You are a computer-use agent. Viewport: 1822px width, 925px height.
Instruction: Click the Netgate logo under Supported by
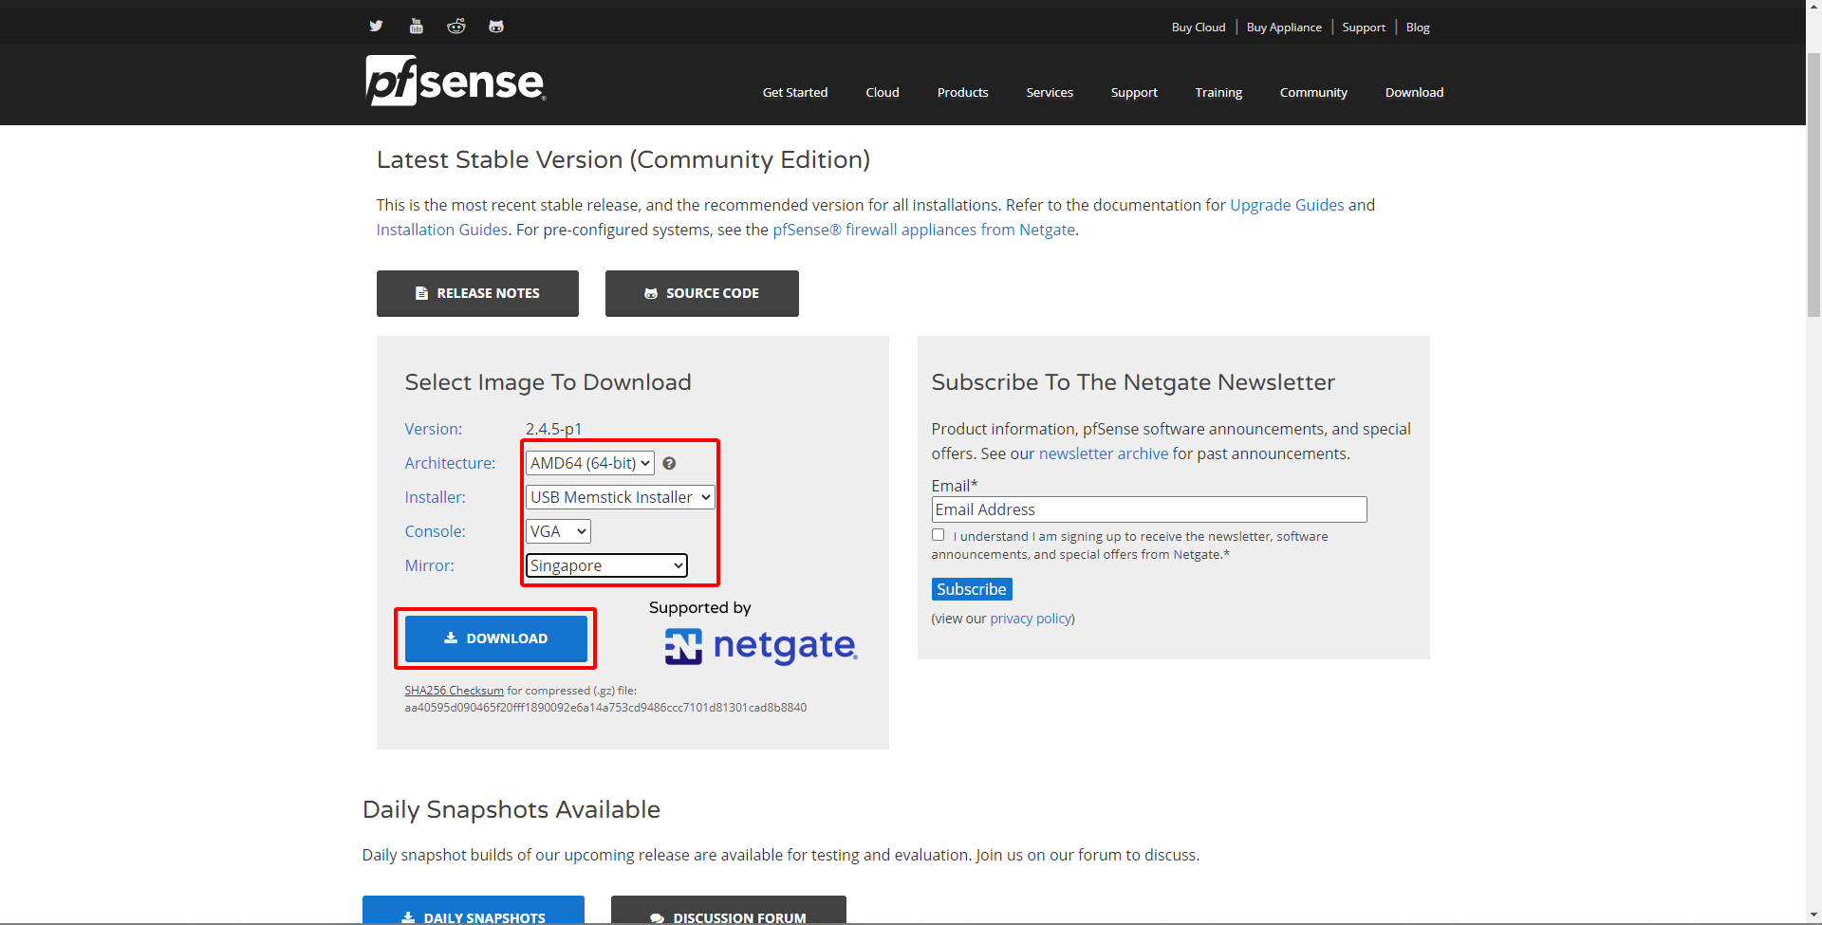coord(759,645)
